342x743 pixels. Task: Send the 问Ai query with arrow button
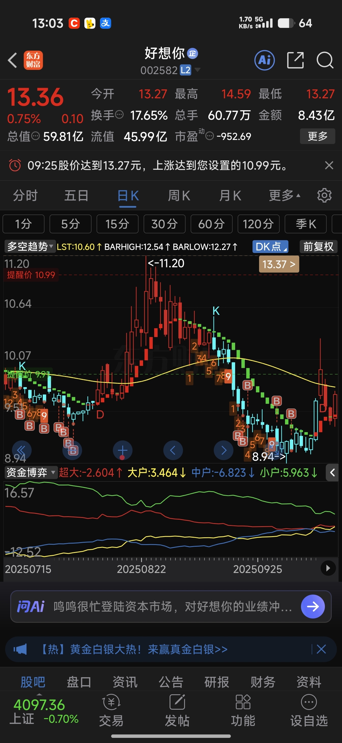coord(313,606)
